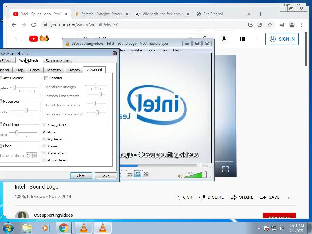Open the YouTube apps grid
The width and height of the screenshot is (312, 234).
tap(242, 39)
